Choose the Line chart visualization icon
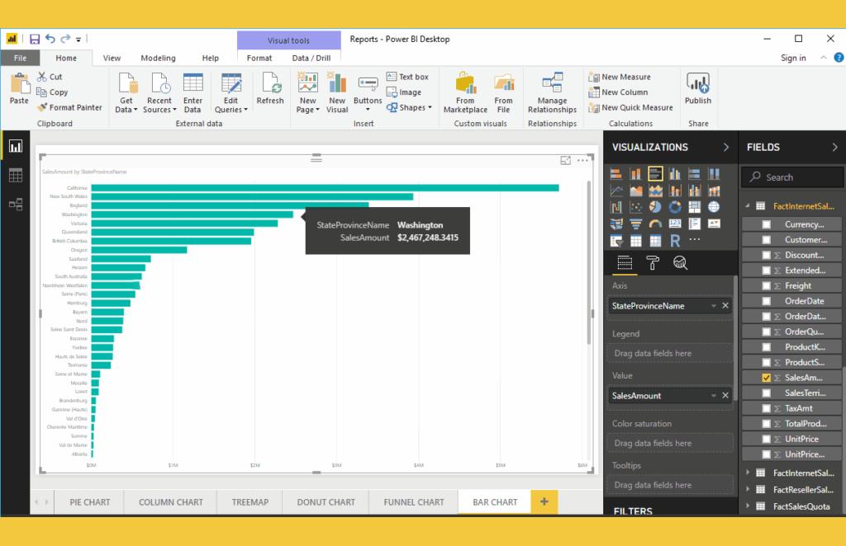The height and width of the screenshot is (546, 846). pyautogui.click(x=615, y=191)
